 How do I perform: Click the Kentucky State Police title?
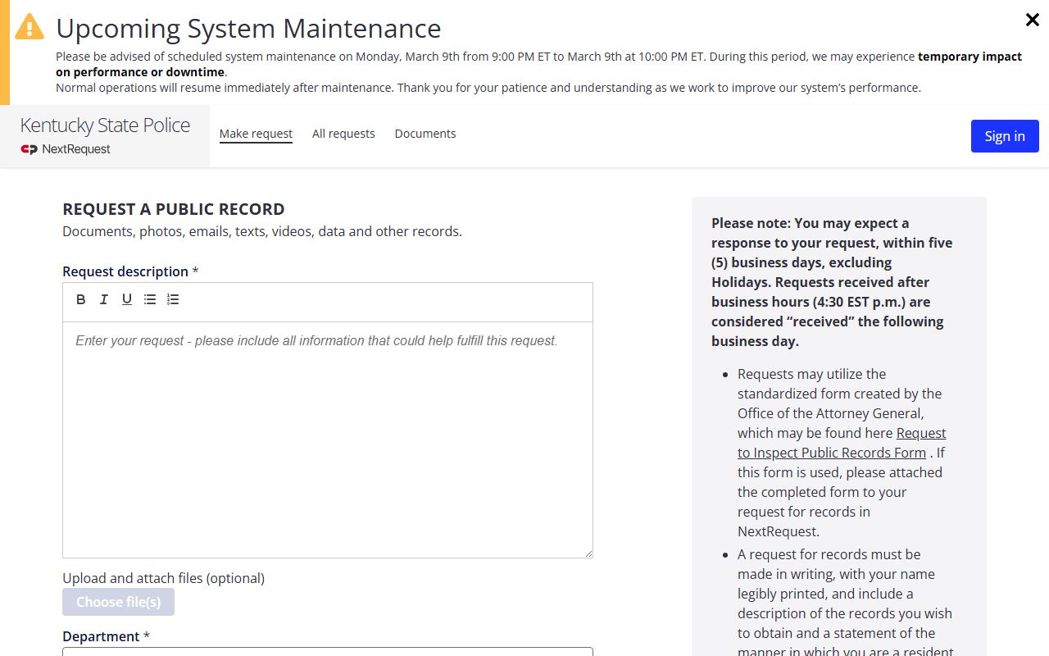tap(105, 125)
